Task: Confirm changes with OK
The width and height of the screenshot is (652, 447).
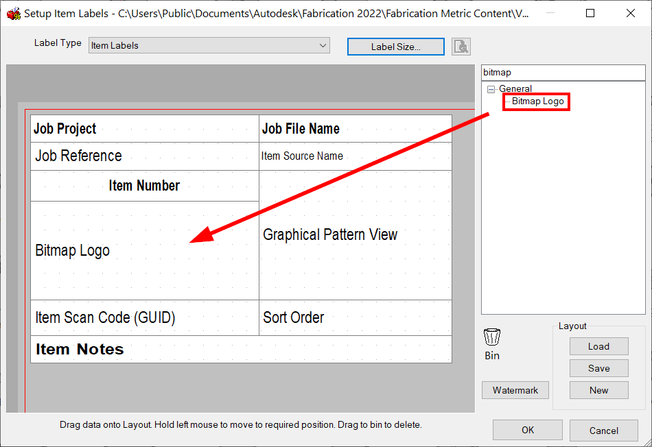Action: click(527, 430)
